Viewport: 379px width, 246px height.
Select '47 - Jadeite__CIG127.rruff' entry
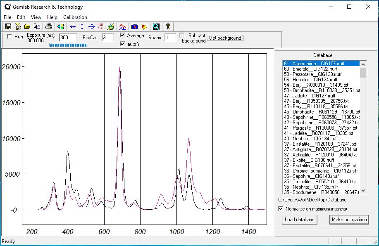pyautogui.click(x=321, y=96)
